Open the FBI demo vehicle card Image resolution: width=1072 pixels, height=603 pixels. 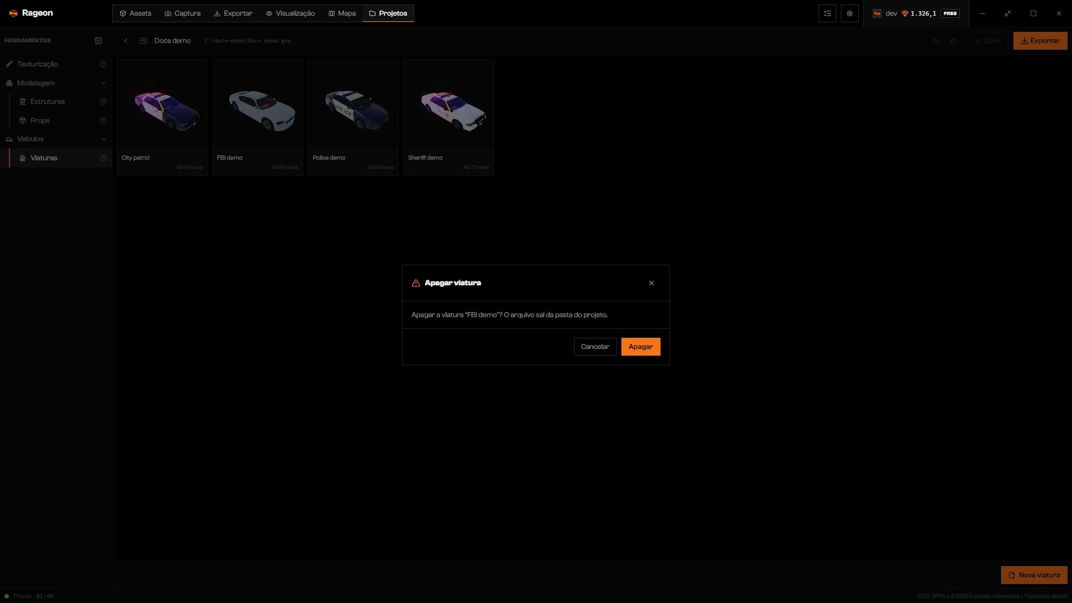tap(257, 118)
